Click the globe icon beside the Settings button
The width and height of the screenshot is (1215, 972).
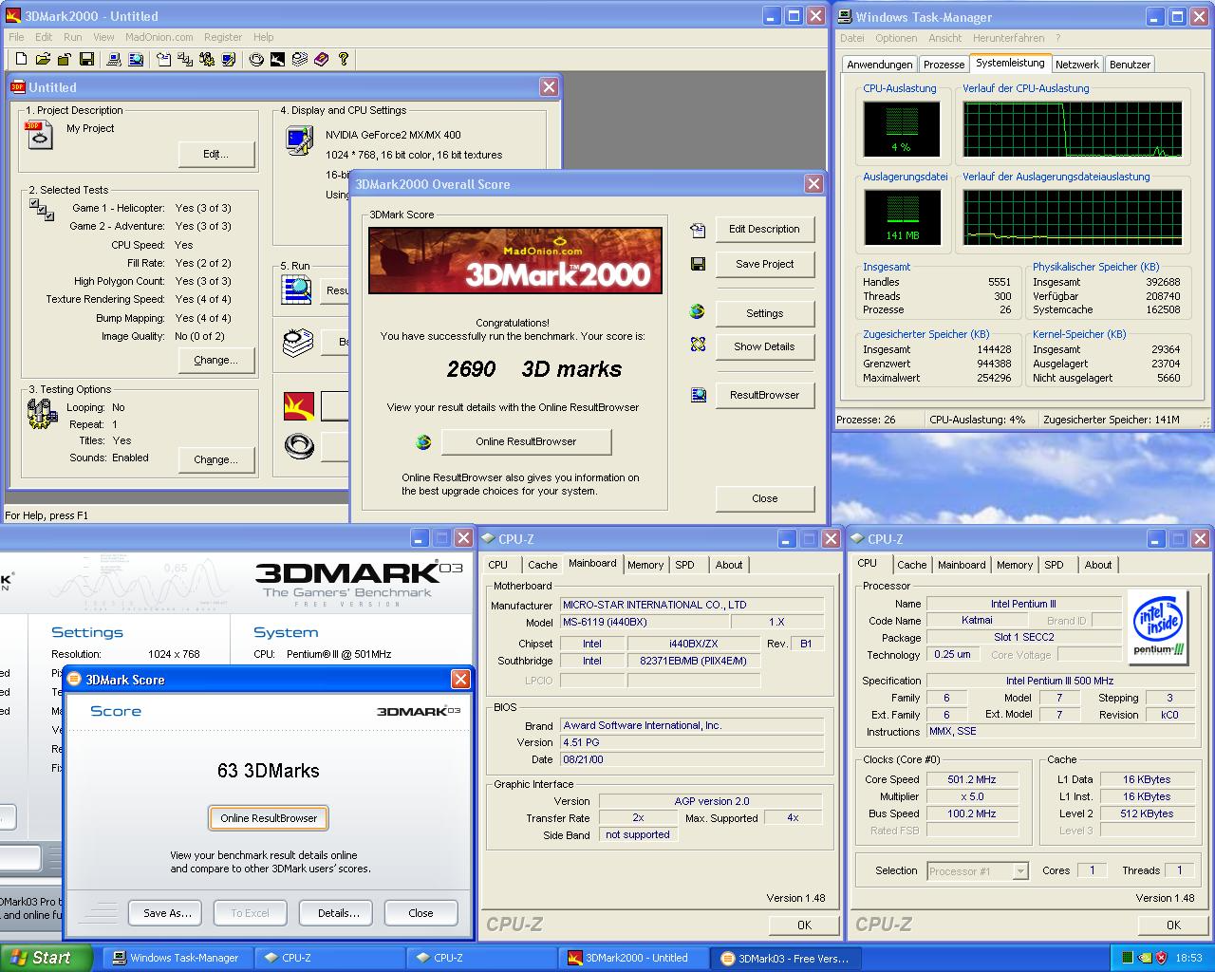coord(698,311)
